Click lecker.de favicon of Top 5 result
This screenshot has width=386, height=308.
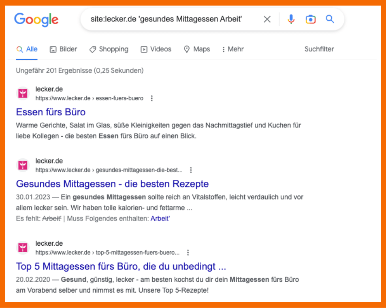[23, 248]
